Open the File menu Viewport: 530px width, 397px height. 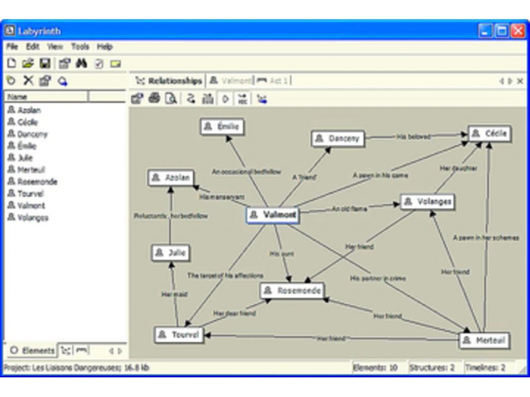[x=12, y=47]
